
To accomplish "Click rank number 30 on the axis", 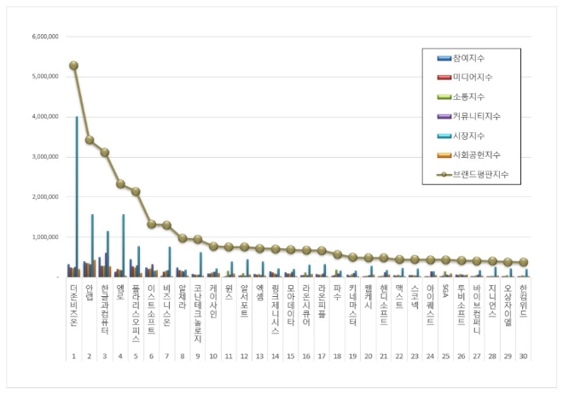I will [x=522, y=354].
